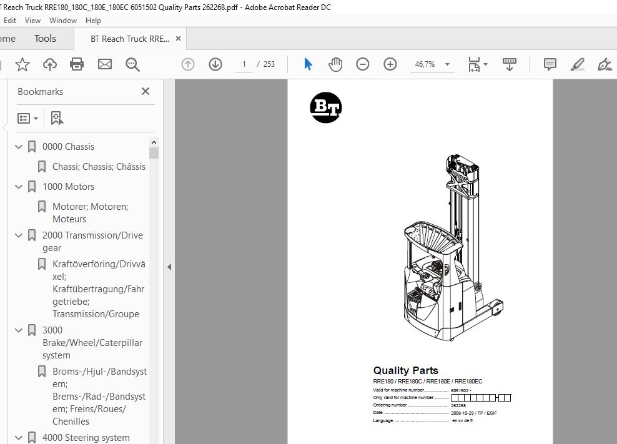This screenshot has width=617, height=444.
Task: Click the bookmark icon beside 4000 Steering system
Action: click(x=32, y=437)
